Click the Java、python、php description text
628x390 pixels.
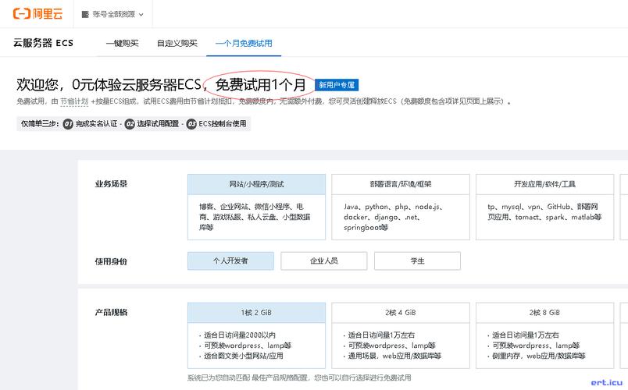(x=392, y=217)
